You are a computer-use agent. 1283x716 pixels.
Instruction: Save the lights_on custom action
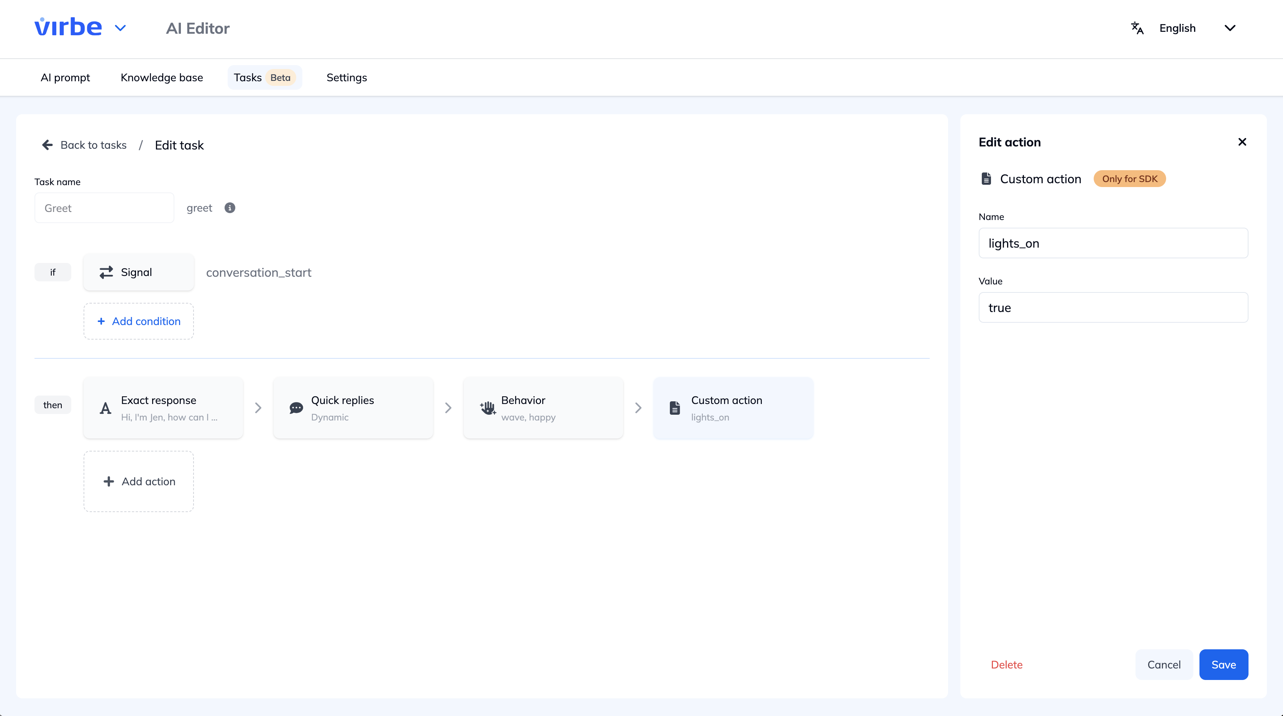pos(1224,664)
